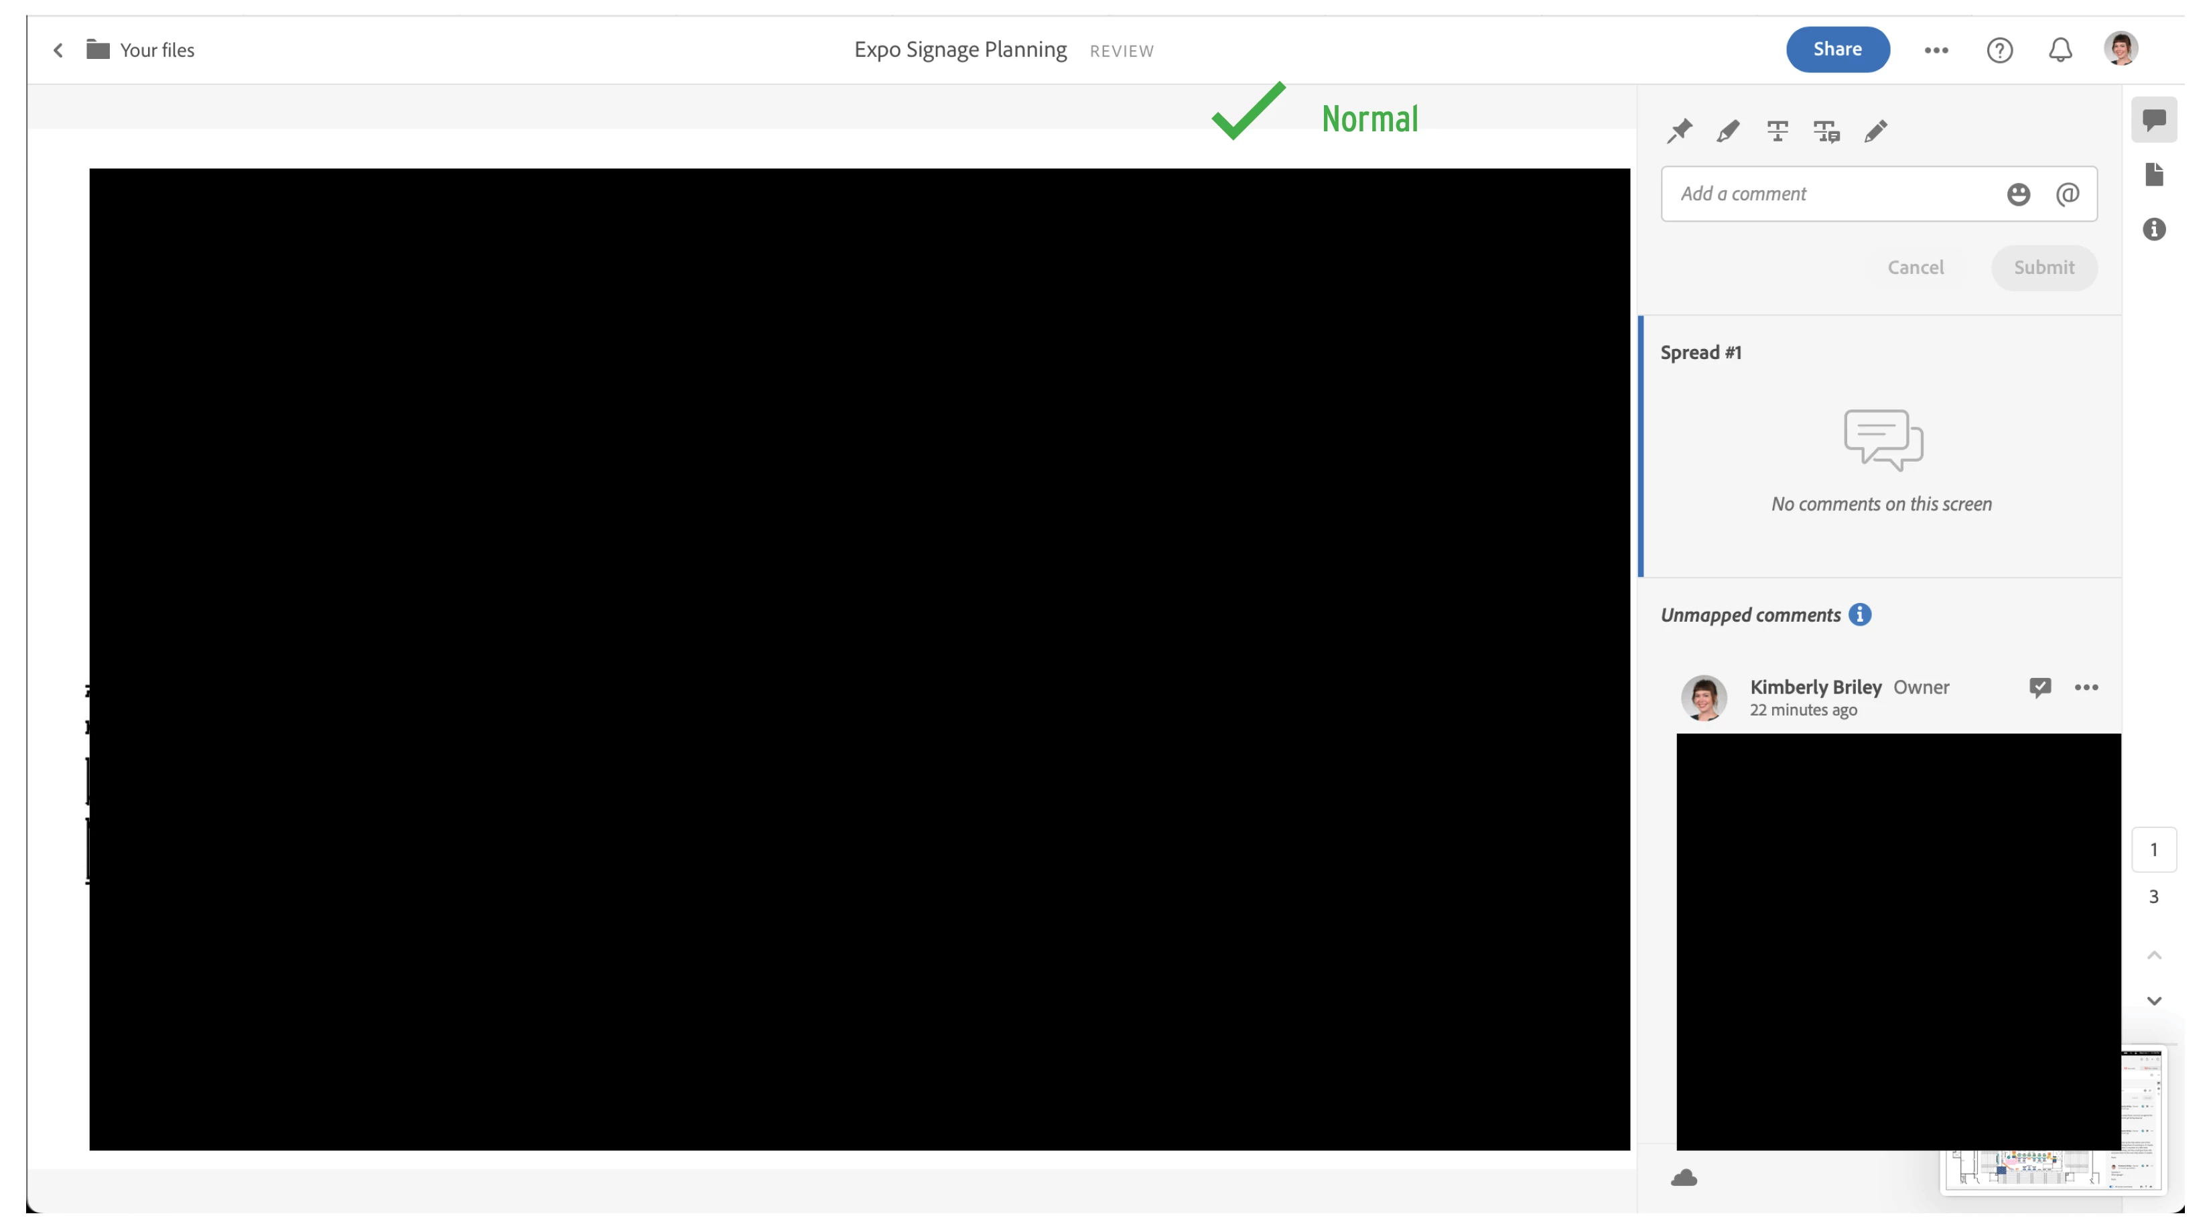Open the emoji picker in comment box
Viewport: 2211px width, 1228px height.
2018,194
